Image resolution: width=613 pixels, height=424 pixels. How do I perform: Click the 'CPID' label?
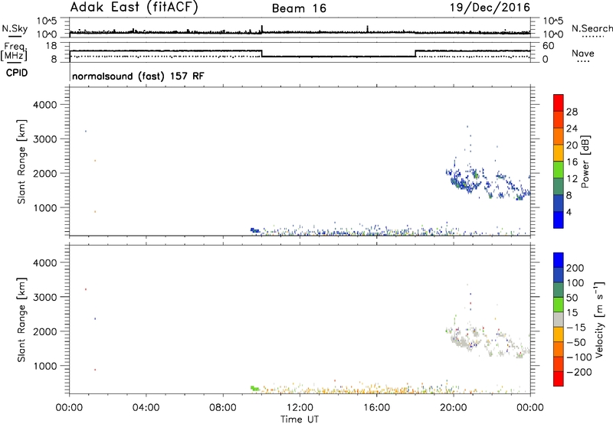tap(17, 73)
